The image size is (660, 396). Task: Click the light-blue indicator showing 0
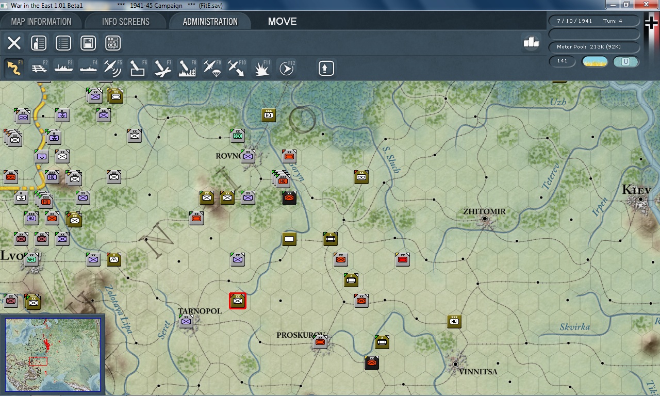pos(626,61)
